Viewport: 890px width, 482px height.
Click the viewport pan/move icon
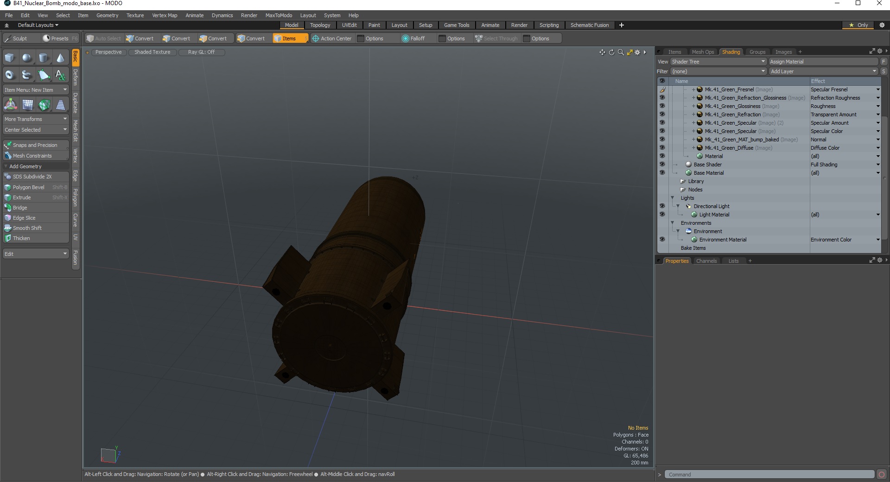click(x=602, y=52)
